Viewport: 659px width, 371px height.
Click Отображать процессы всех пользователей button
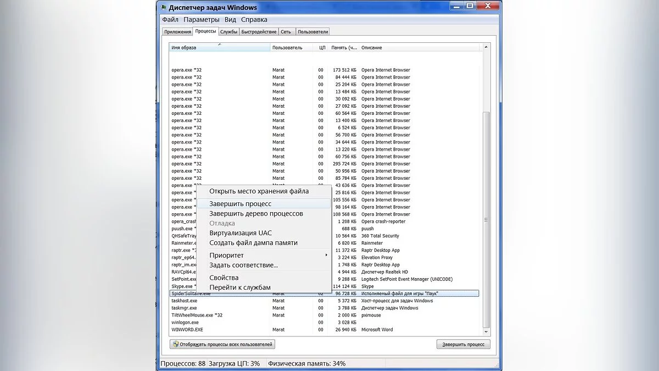[x=222, y=345]
